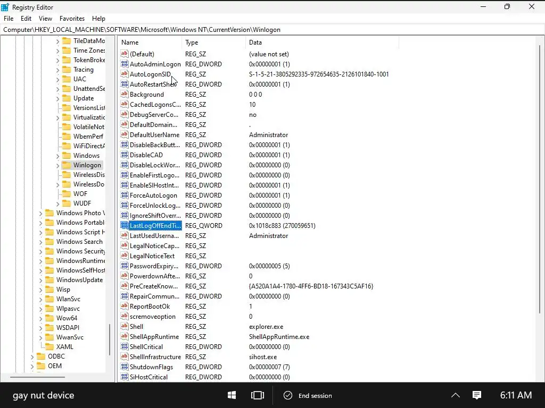Click the AutoAdminLogon DWORD value icon

[x=125, y=64]
